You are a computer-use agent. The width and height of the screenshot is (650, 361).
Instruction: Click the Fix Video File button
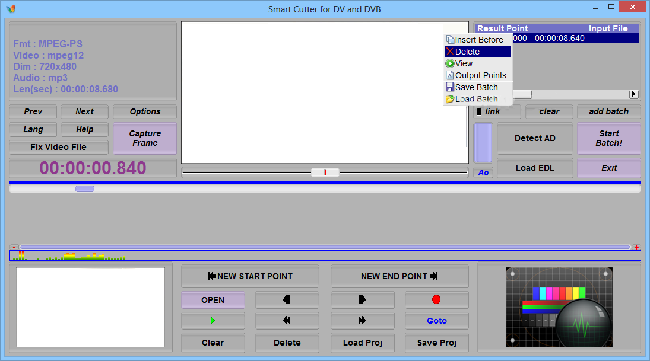tap(58, 147)
